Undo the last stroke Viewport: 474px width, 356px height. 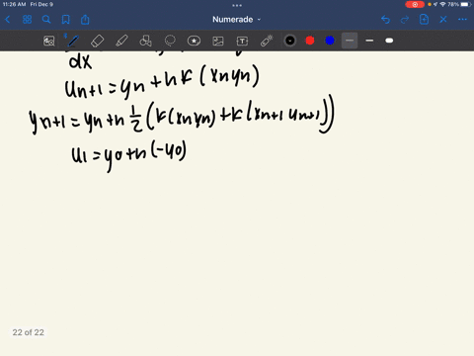(385, 20)
